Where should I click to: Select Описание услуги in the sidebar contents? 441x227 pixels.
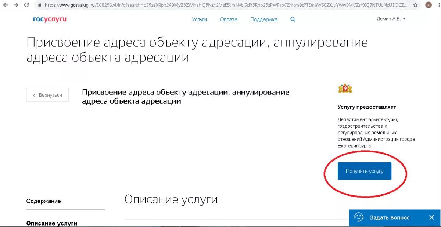point(52,223)
